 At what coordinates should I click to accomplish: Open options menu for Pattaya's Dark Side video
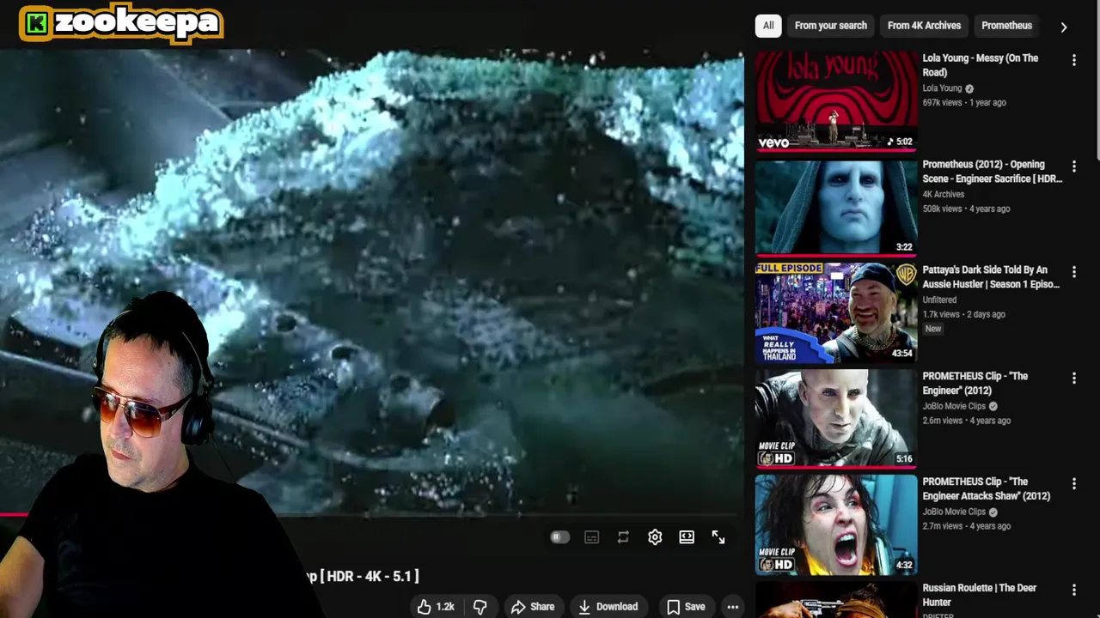[1073, 272]
